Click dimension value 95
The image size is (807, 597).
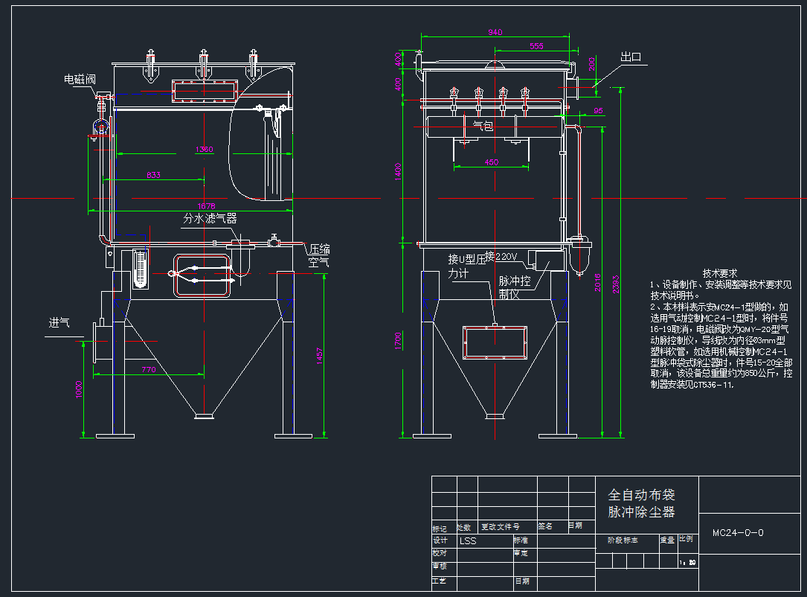598,111
